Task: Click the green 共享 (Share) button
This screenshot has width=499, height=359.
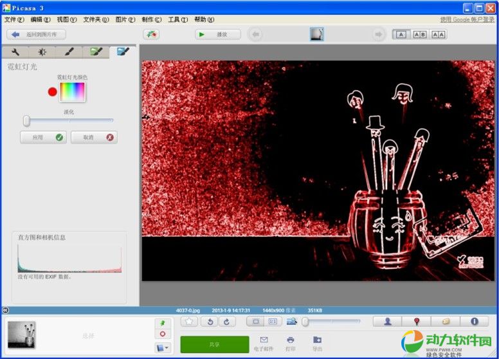Action: click(214, 344)
